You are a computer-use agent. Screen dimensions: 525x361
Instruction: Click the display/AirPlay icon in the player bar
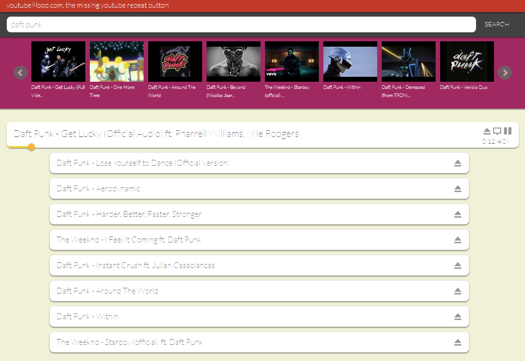(497, 131)
